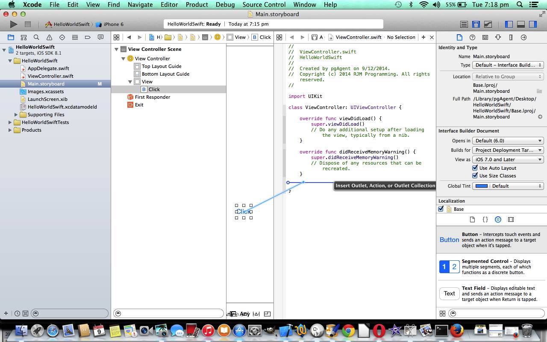Switch to Version editor
The height and width of the screenshot is (342, 547).
(488, 24)
